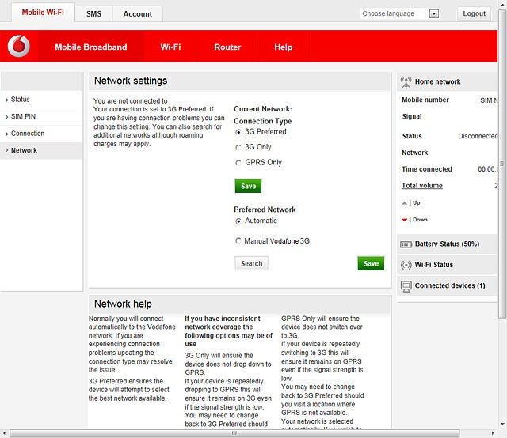Open the Wi-Fi menu in red bar
This screenshot has height=438, width=507.
pos(170,47)
